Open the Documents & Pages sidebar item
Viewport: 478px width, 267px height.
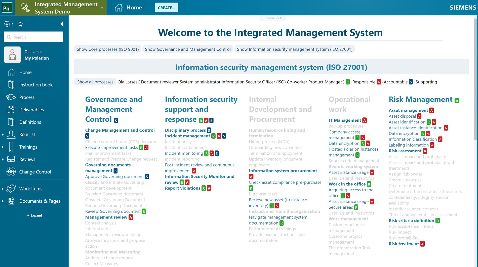click(x=34, y=201)
